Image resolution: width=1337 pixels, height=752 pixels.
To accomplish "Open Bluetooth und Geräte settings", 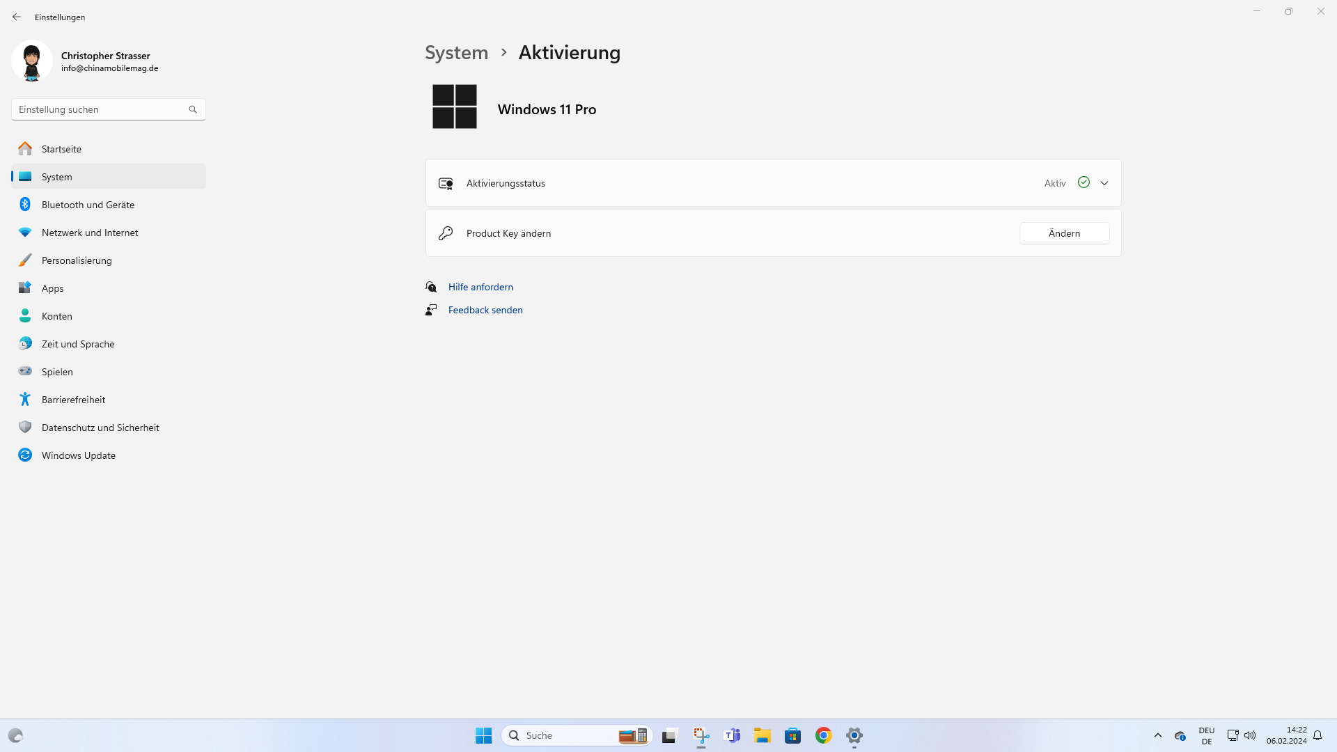I will click(88, 205).
